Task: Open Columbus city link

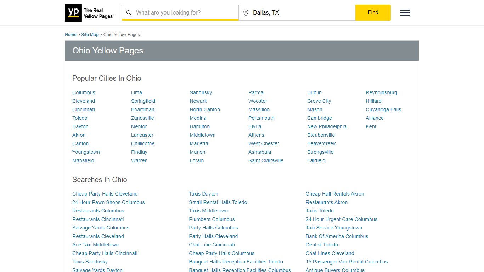Action: tap(84, 92)
